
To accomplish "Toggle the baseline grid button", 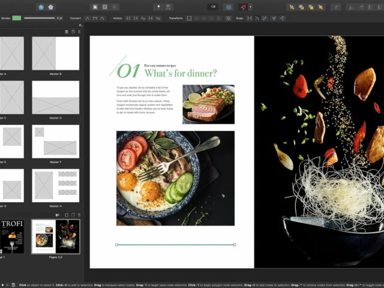I will coord(229,7).
